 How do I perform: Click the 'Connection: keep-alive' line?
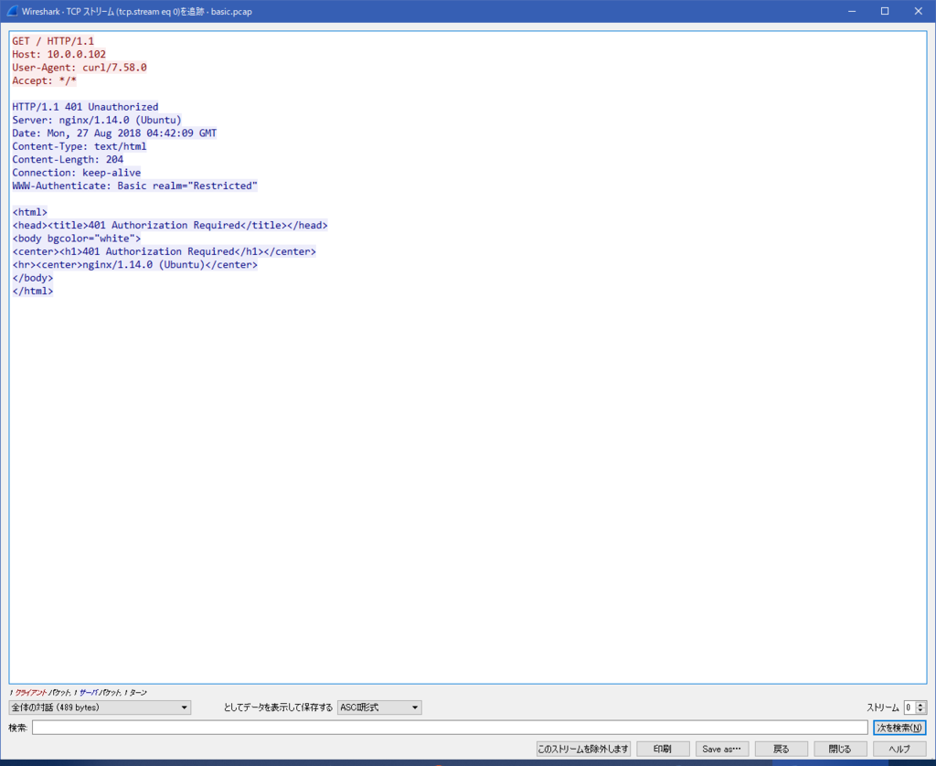click(x=77, y=173)
